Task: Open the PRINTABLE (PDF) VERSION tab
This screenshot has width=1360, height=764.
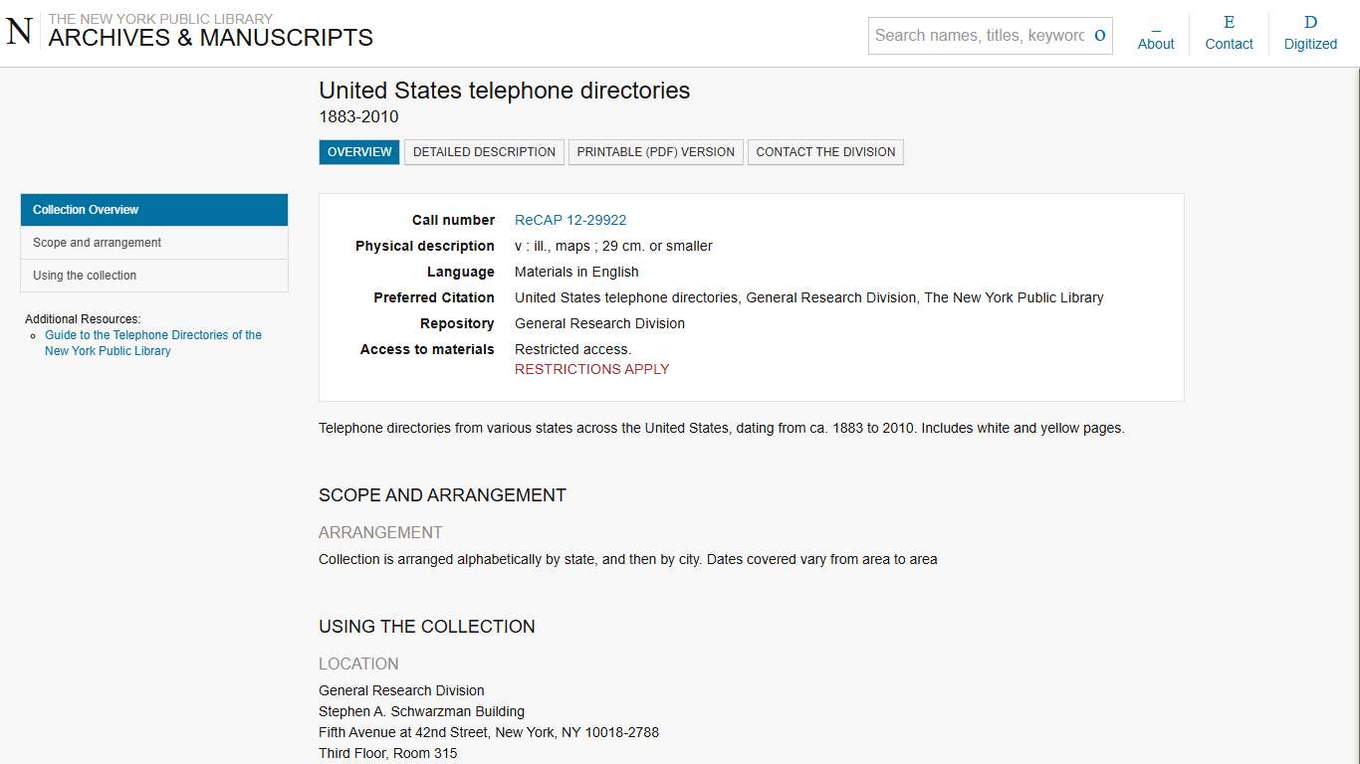Action: (655, 151)
